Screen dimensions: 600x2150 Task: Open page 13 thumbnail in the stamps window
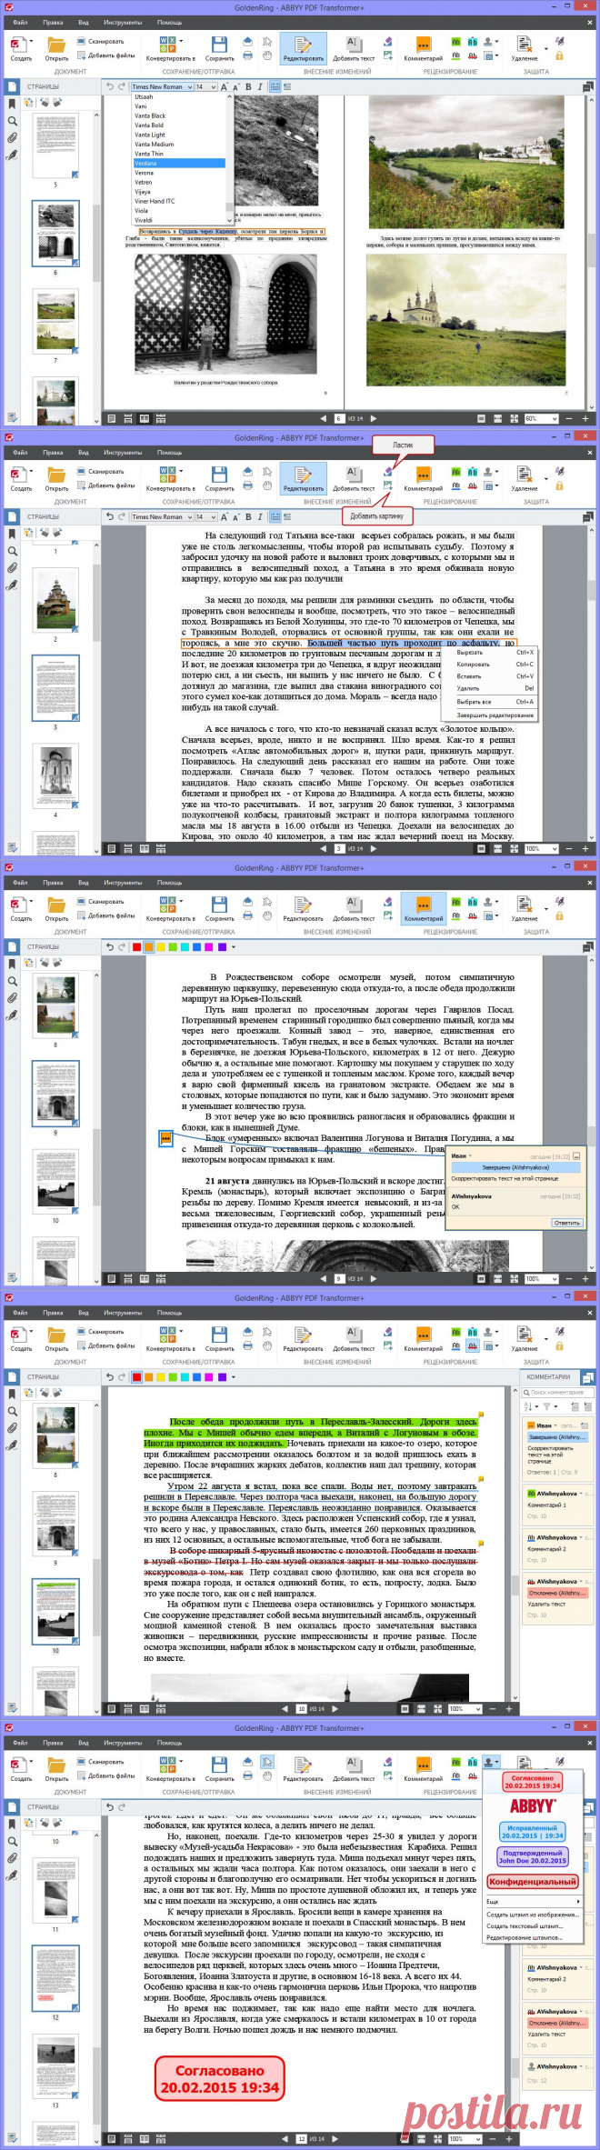coord(55,2068)
